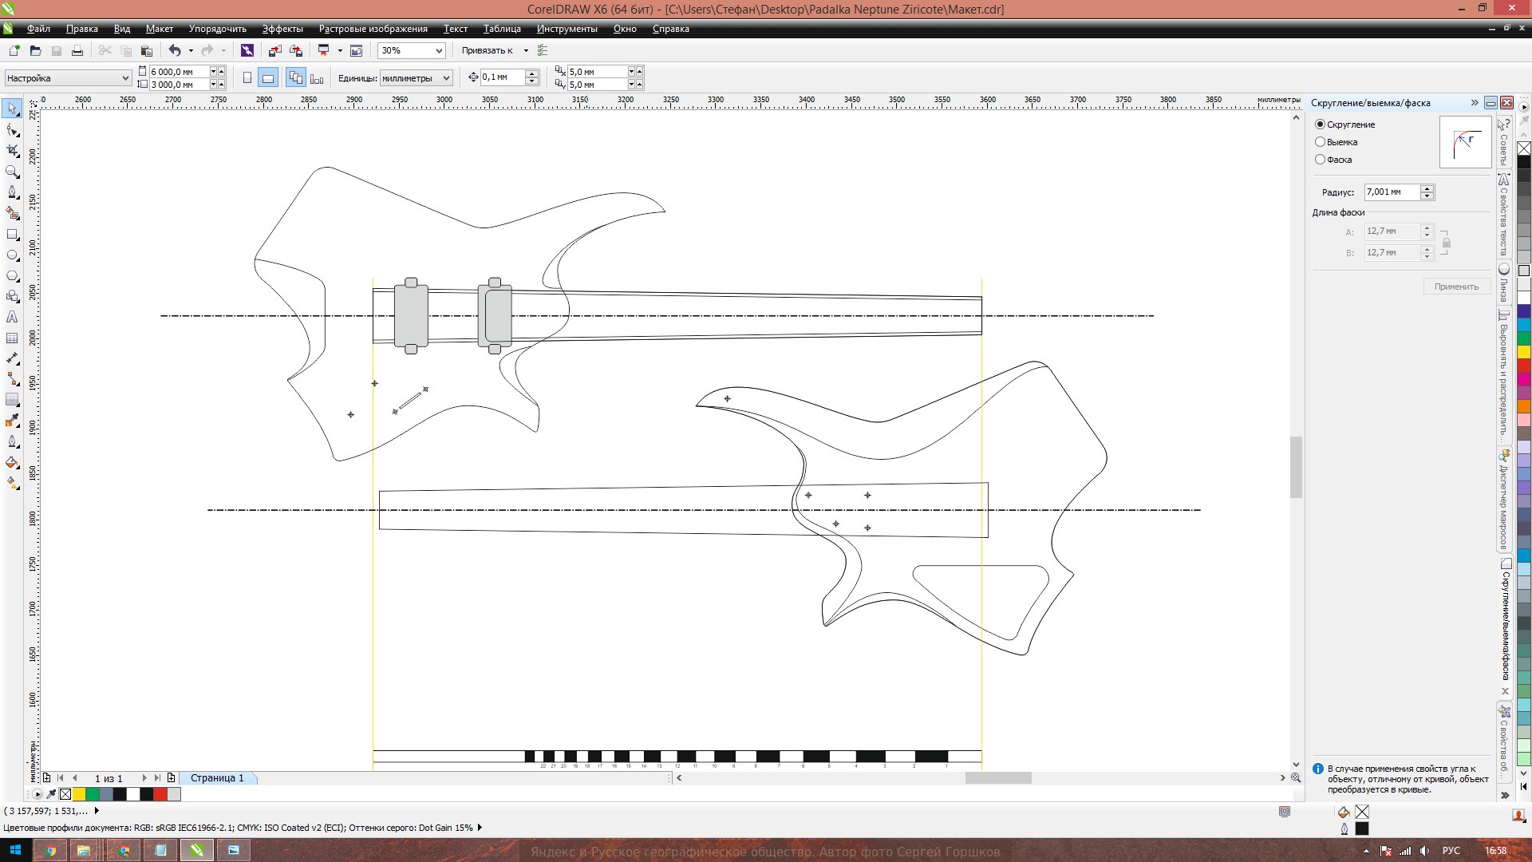Pick the yellow swatch in document palette
This screenshot has width=1532, height=862.
pos(79,794)
